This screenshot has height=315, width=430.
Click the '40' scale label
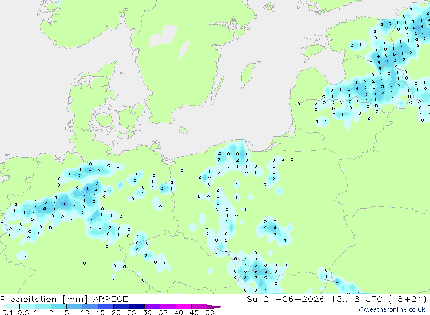tap(179, 312)
